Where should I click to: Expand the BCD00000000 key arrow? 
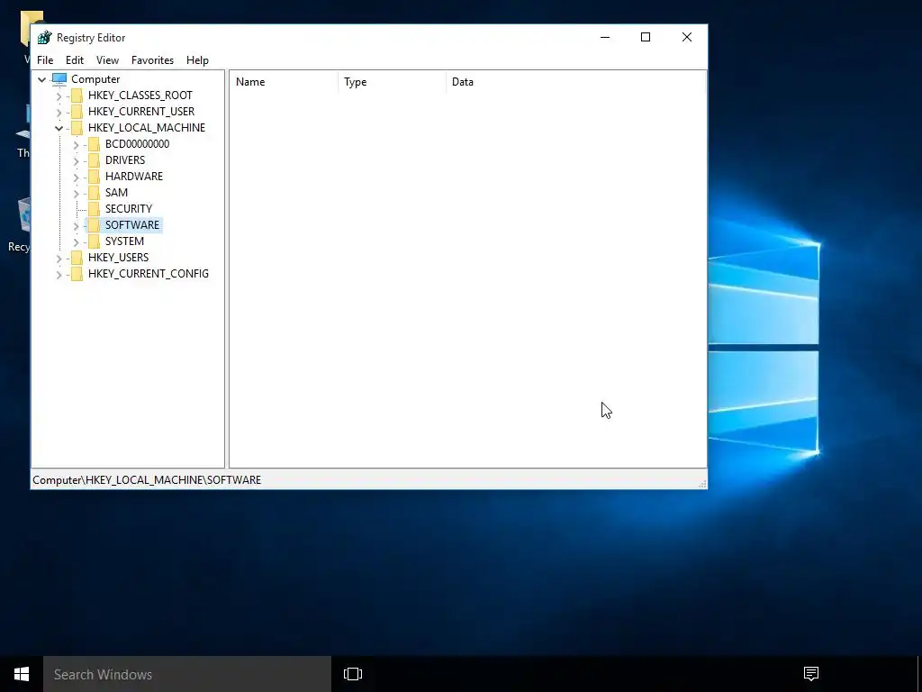76,145
